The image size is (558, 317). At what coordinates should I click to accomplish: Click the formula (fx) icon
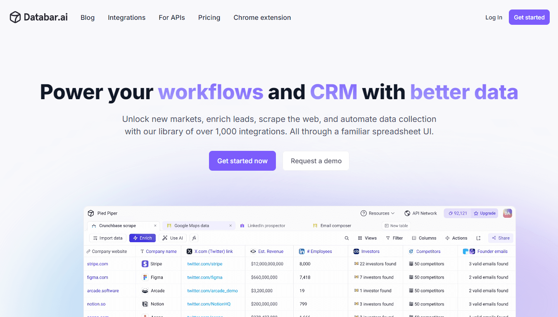194,238
